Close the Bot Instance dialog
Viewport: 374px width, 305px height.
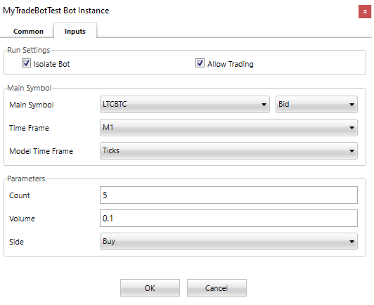click(365, 11)
